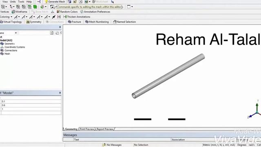This screenshot has width=261, height=147.
Task: Toggle Wireframe display mode
Action: click(x=19, y=12)
